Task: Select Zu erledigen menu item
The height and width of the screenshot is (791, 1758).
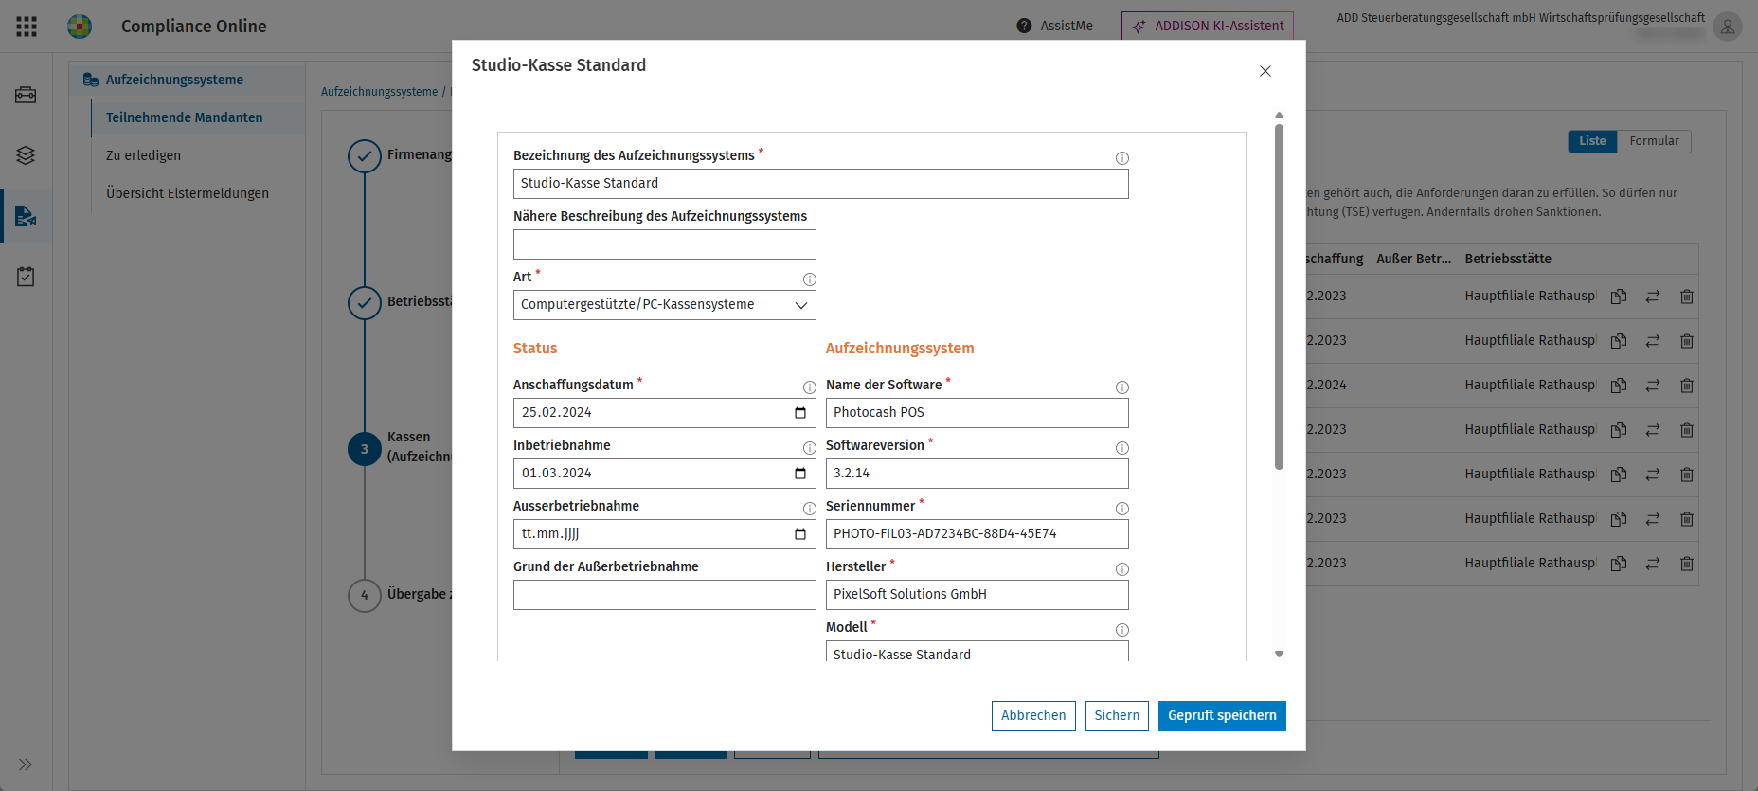Action: pos(143,155)
